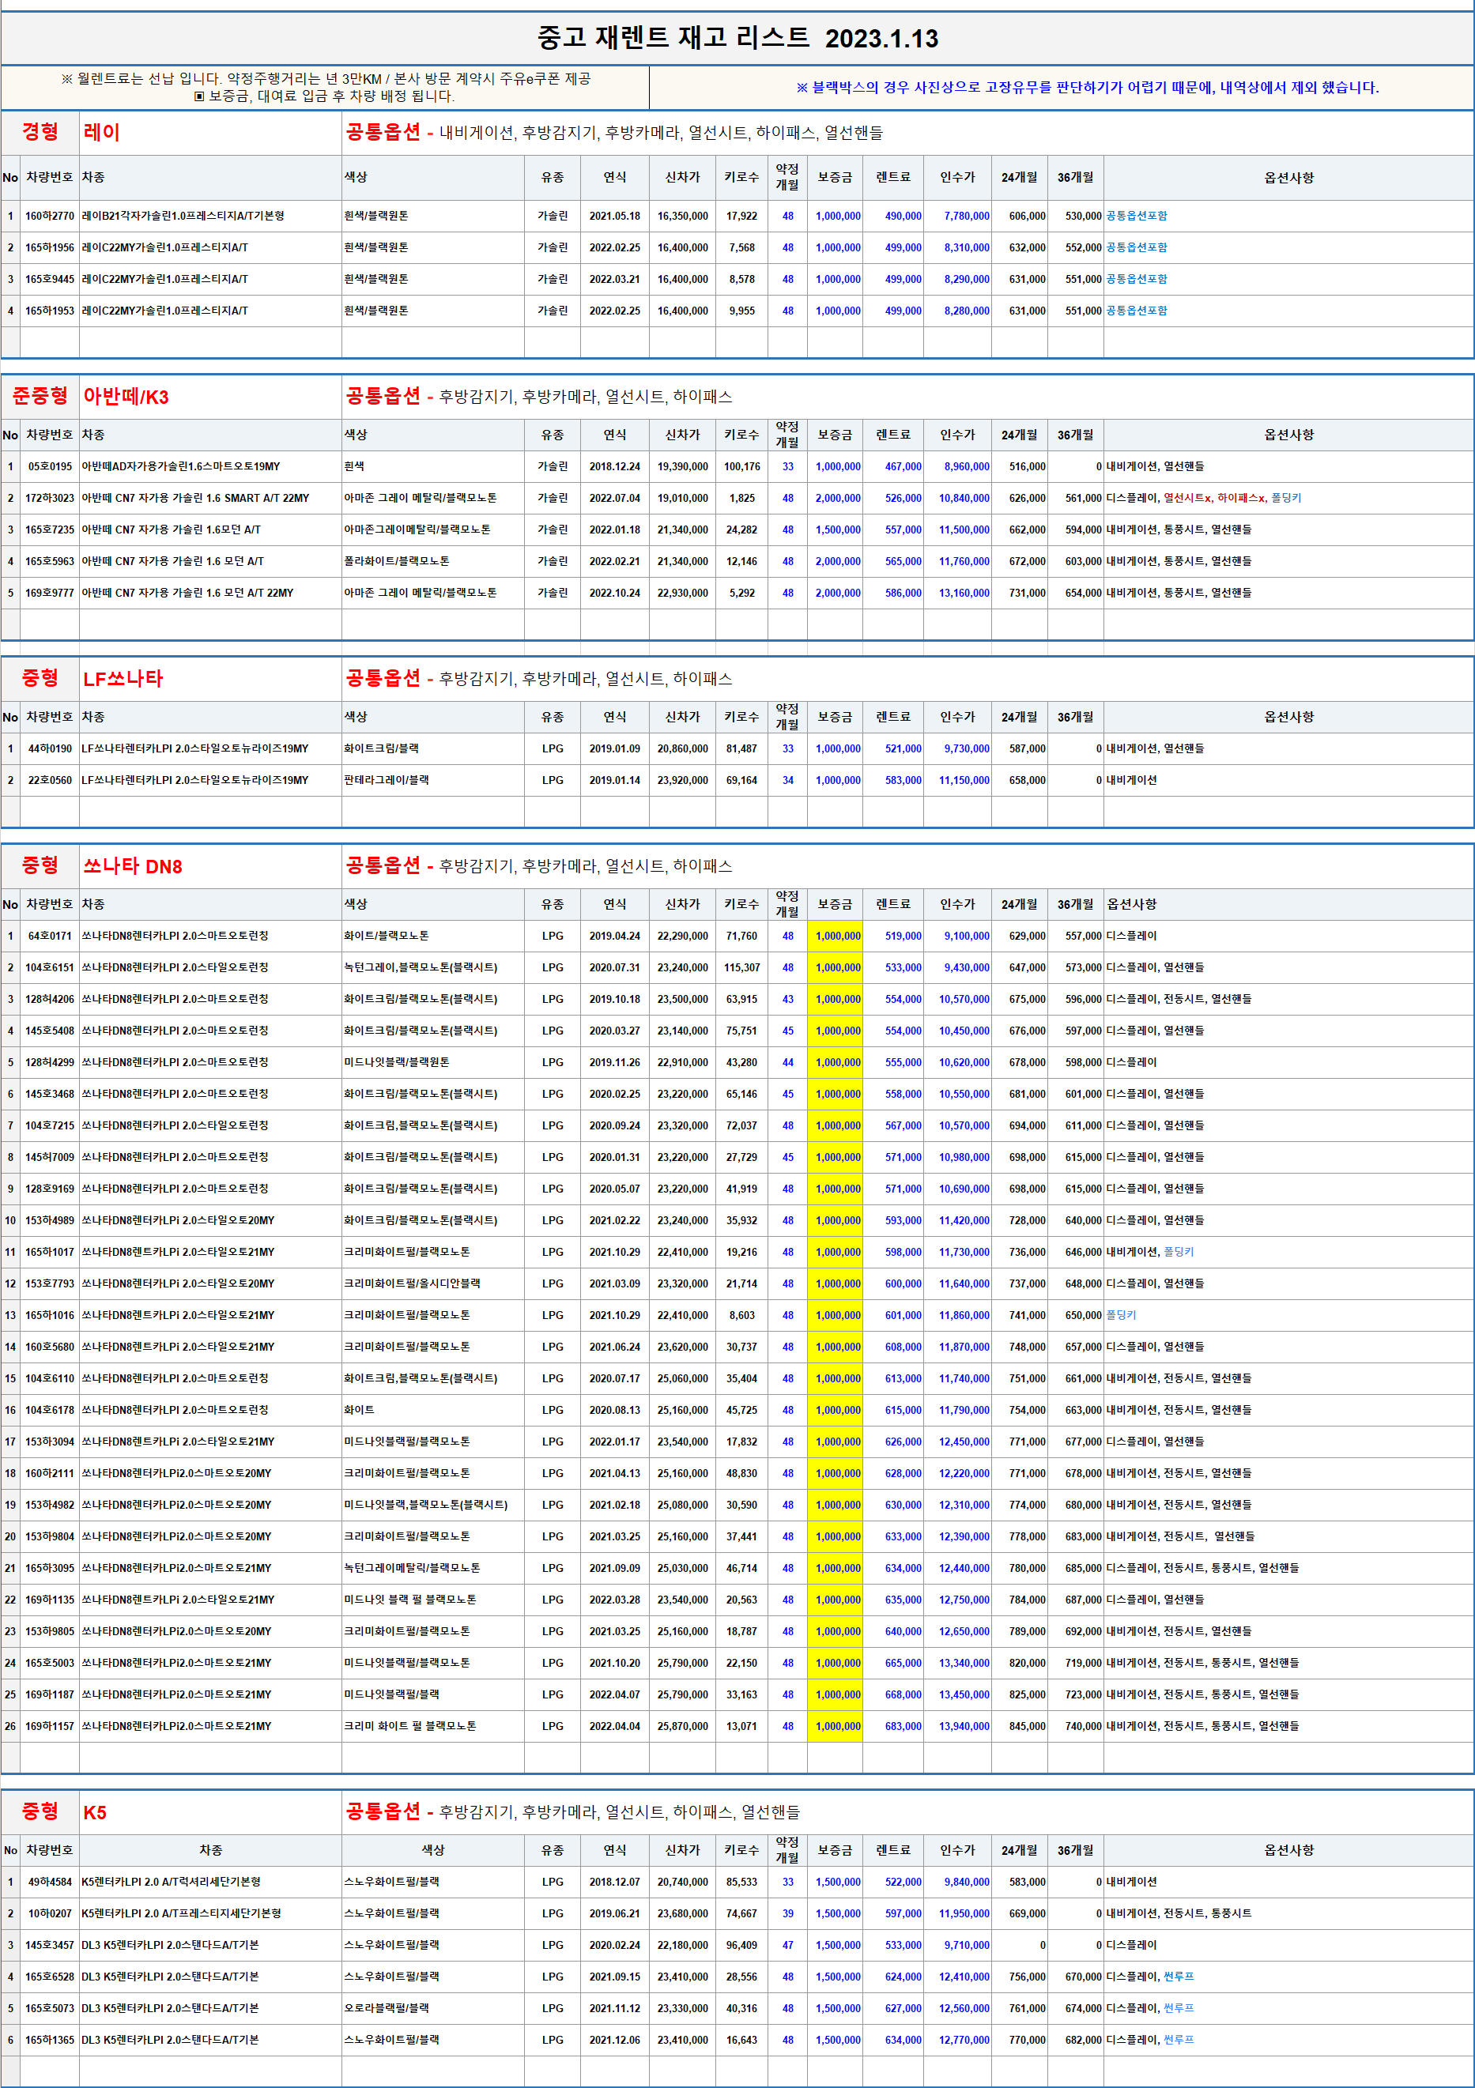This screenshot has width=1475, height=2088.
Task: Click mileage 115,307 in DN8 table
Action: click(742, 967)
